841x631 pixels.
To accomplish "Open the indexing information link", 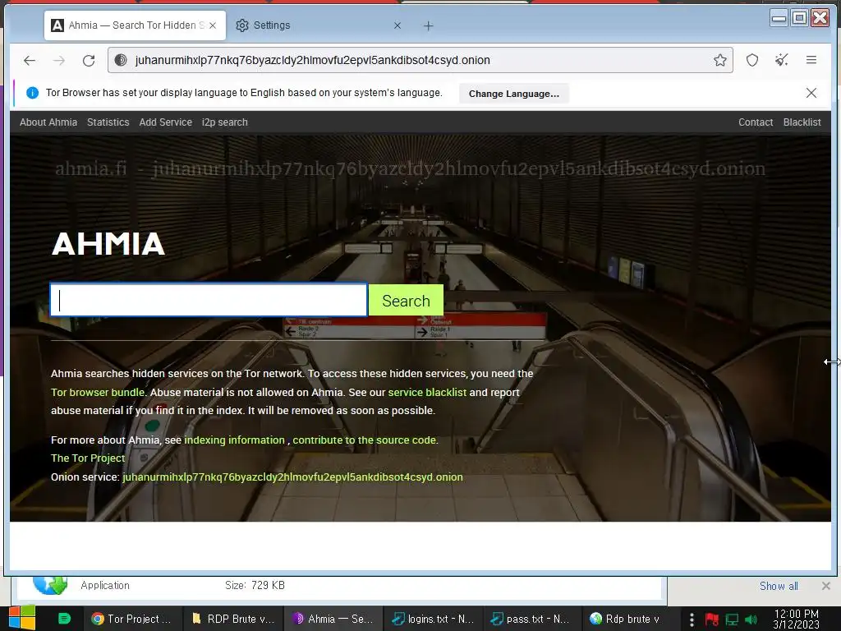I will click(234, 440).
